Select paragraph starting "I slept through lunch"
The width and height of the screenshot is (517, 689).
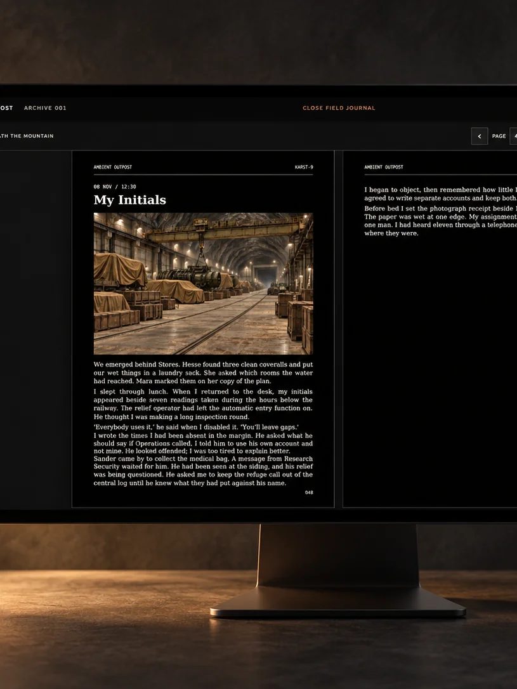[x=204, y=404]
